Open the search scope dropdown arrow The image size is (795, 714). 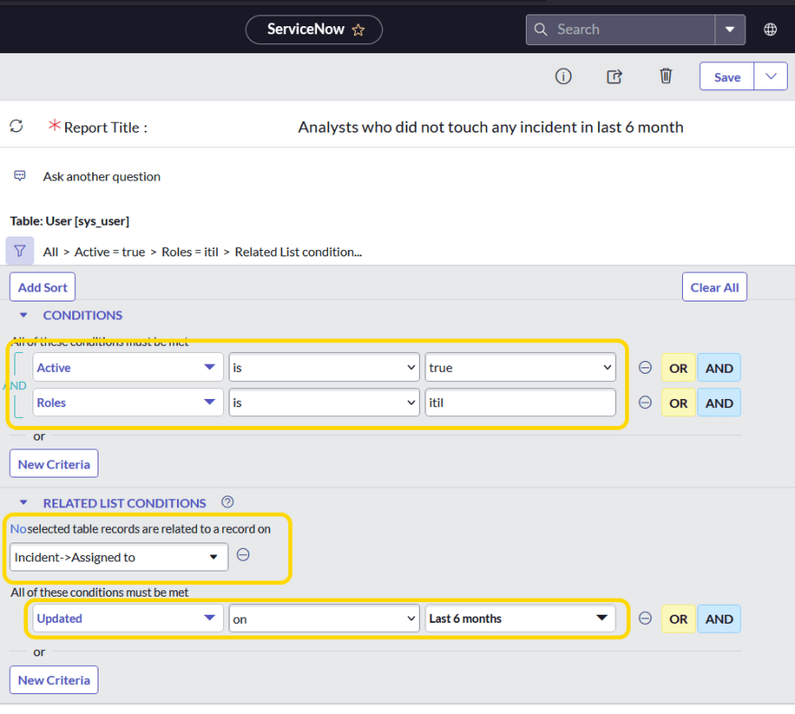(x=730, y=30)
